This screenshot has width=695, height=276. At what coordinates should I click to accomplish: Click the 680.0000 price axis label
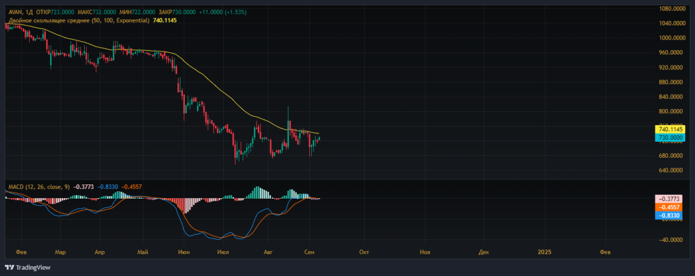point(671,156)
